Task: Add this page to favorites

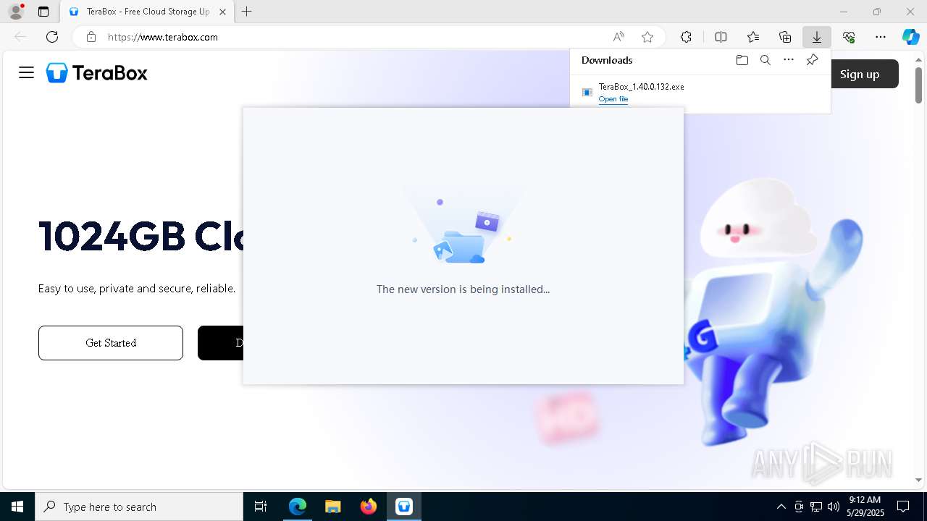Action: click(x=647, y=37)
